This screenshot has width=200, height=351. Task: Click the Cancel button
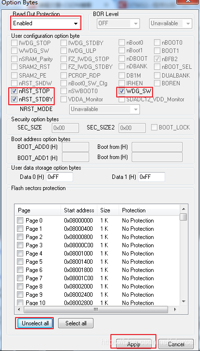point(176,344)
